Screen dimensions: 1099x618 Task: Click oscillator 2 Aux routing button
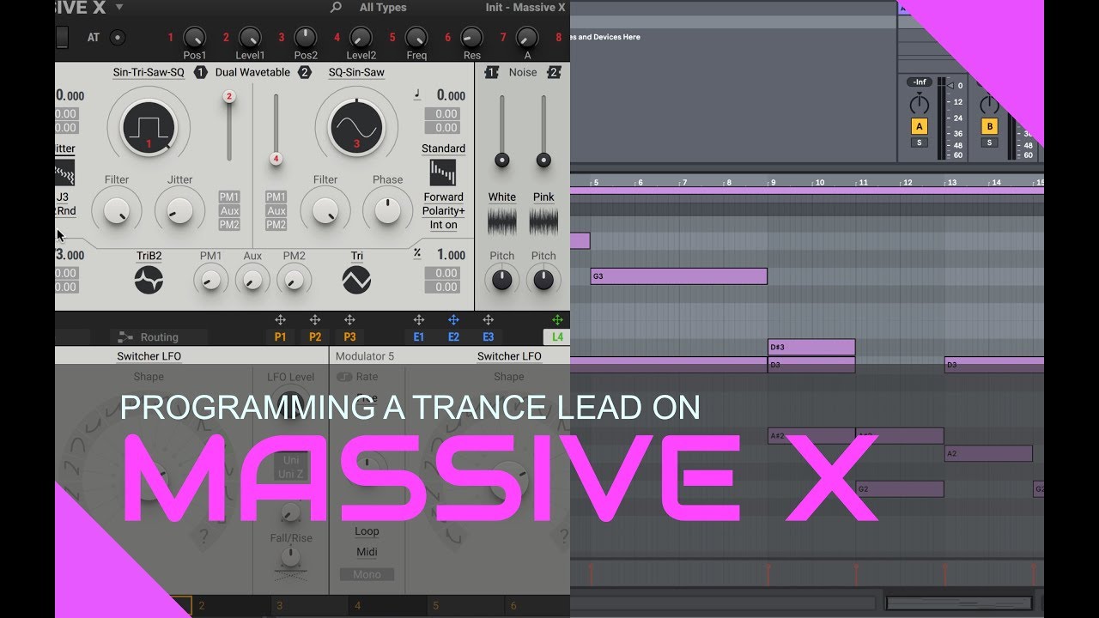(x=276, y=211)
